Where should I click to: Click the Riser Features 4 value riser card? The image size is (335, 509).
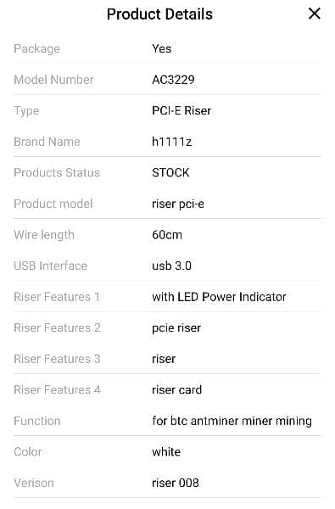click(x=176, y=390)
